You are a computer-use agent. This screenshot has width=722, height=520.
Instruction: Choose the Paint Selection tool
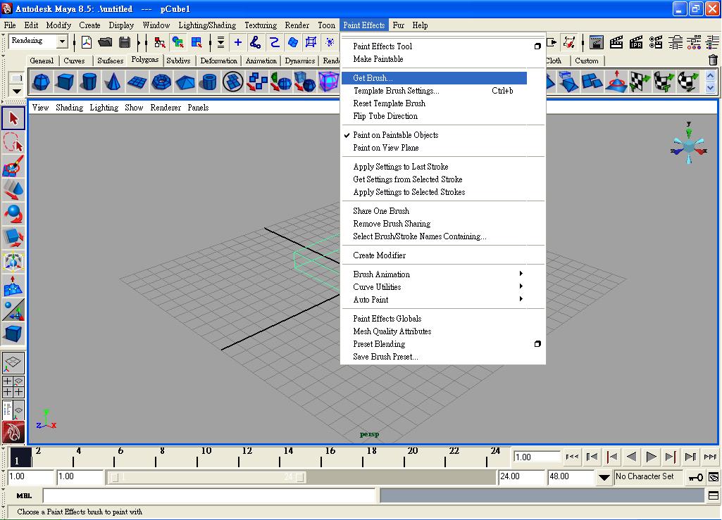tap(13, 166)
